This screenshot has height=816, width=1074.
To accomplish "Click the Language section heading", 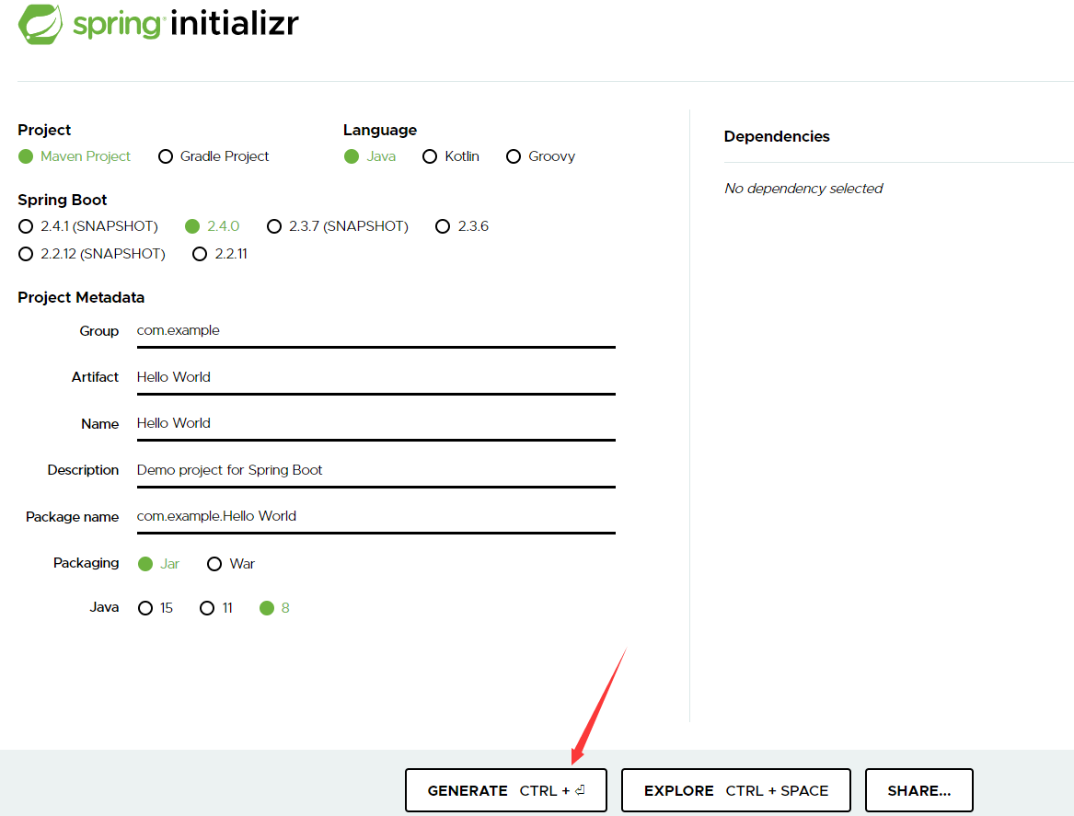I will click(380, 130).
